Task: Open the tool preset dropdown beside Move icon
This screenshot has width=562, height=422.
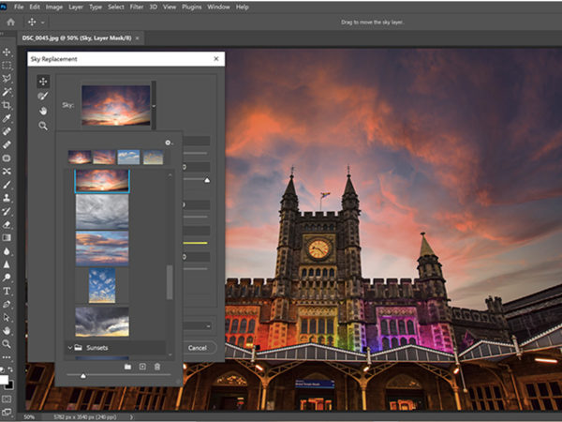Action: pyautogui.click(x=43, y=23)
